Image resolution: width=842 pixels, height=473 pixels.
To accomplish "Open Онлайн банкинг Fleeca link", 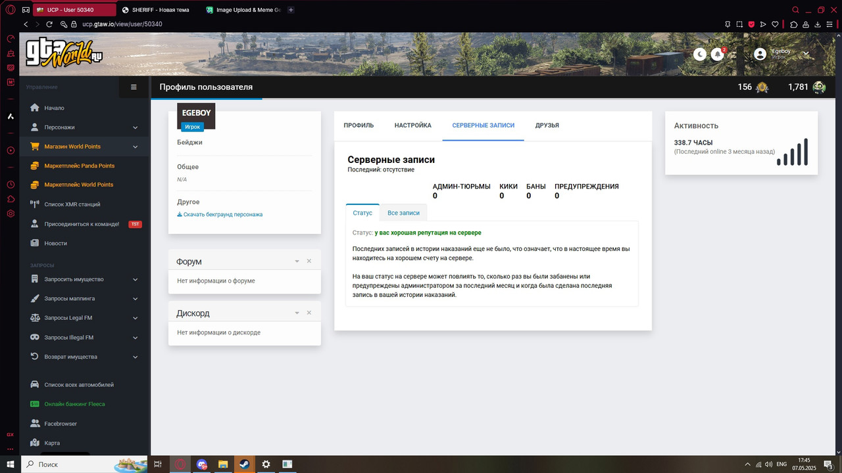I will (x=74, y=404).
